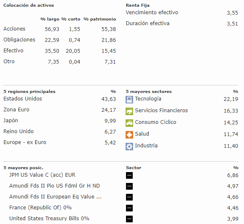
Task: Click the Servicios Financieros sector icon
Action: (x=129, y=111)
